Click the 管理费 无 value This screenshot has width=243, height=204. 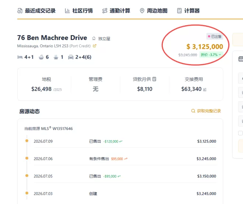click(95, 89)
